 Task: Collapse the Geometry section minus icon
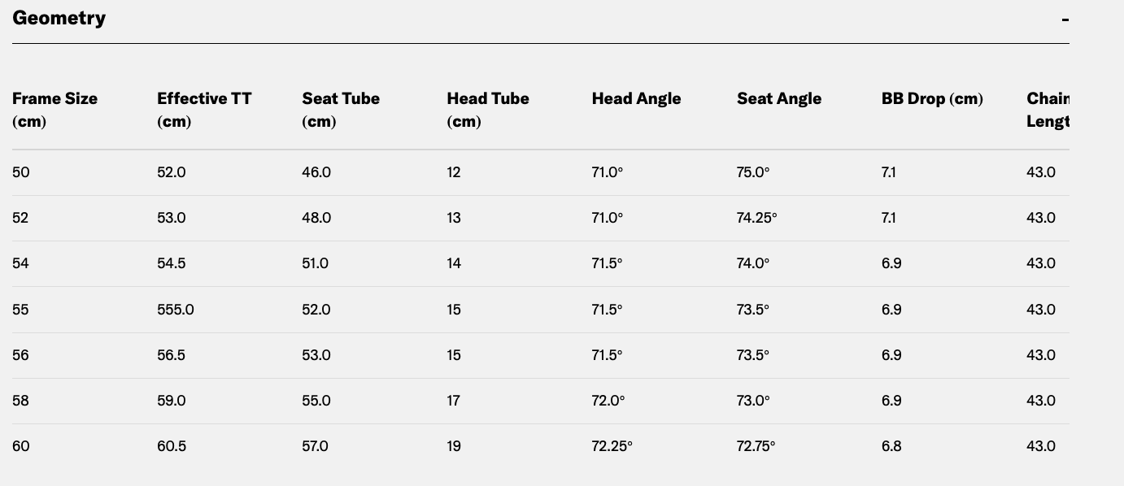tap(1065, 19)
